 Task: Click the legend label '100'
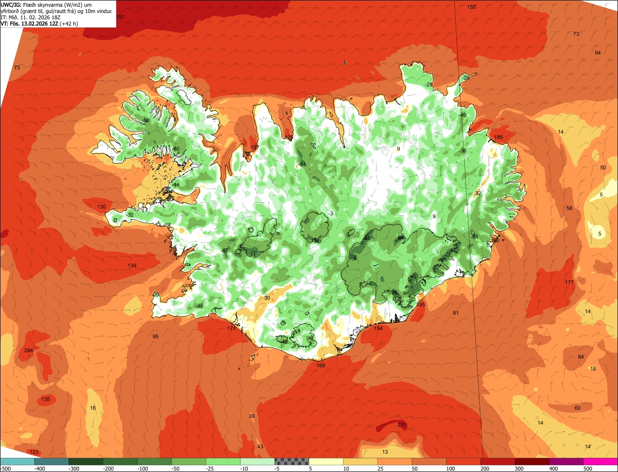pos(450,468)
